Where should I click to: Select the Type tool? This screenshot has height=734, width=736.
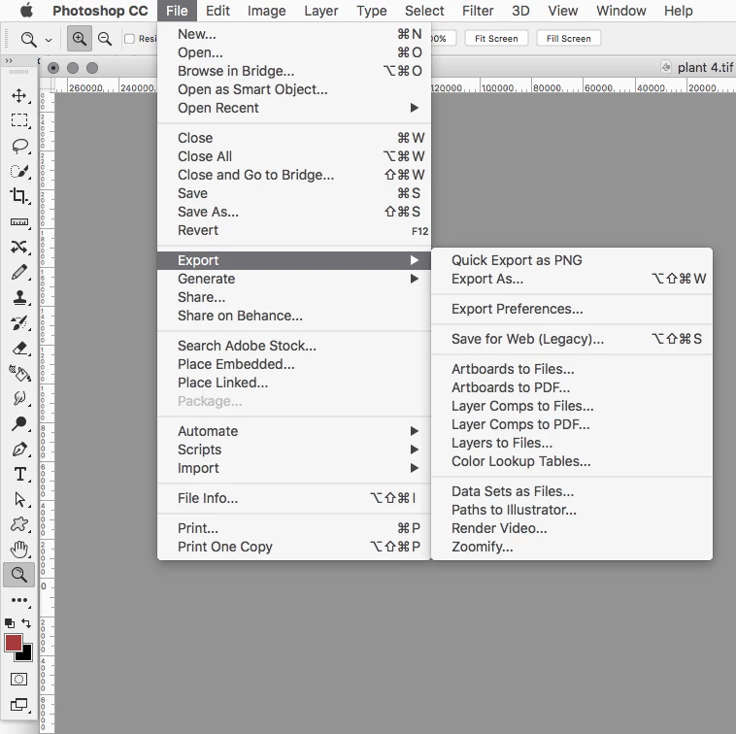coord(19,474)
